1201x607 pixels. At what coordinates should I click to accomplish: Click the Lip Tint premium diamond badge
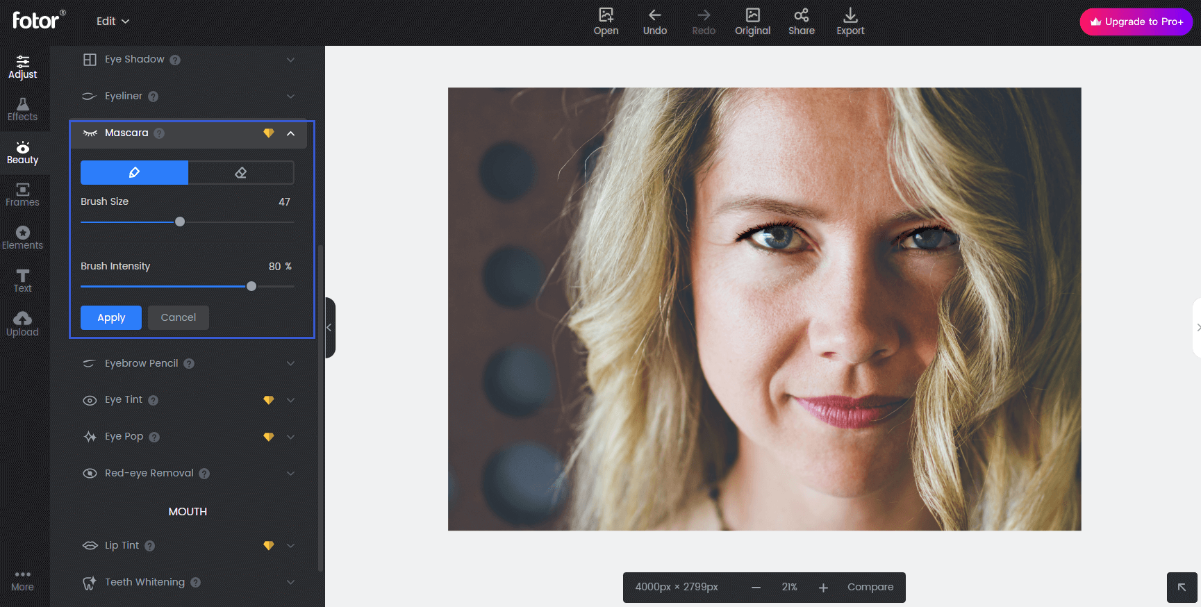(269, 546)
